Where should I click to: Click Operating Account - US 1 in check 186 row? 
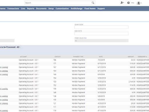[28, 60]
